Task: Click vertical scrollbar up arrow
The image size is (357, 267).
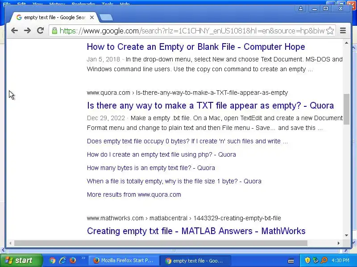Action: tap(346, 43)
